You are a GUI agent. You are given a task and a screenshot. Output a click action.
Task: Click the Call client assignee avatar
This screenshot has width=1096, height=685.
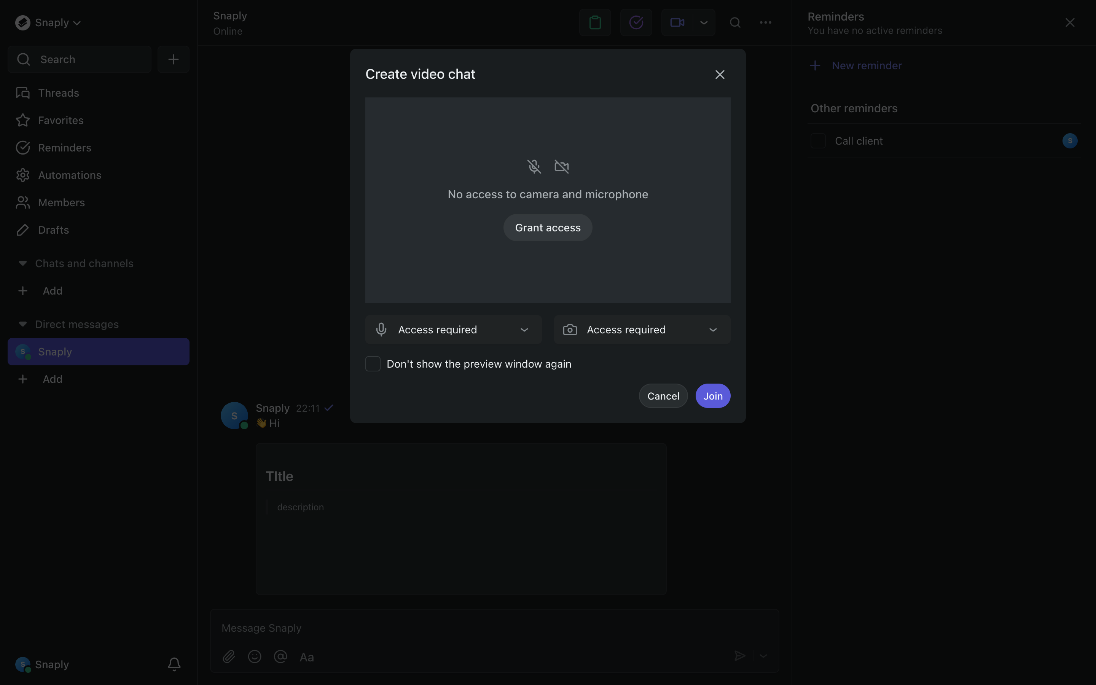(1070, 141)
